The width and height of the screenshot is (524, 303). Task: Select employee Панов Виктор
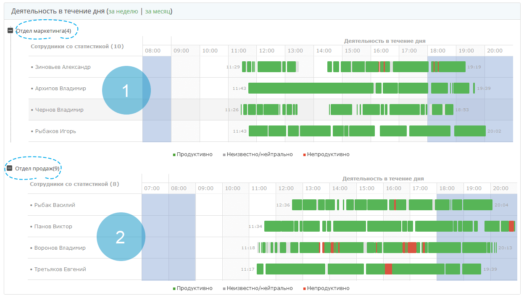pyautogui.click(x=53, y=227)
